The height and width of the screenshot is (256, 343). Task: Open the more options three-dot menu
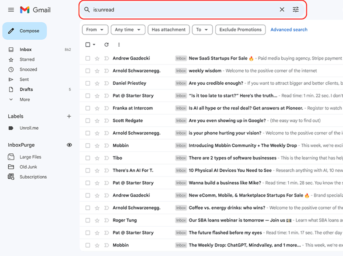[119, 45]
